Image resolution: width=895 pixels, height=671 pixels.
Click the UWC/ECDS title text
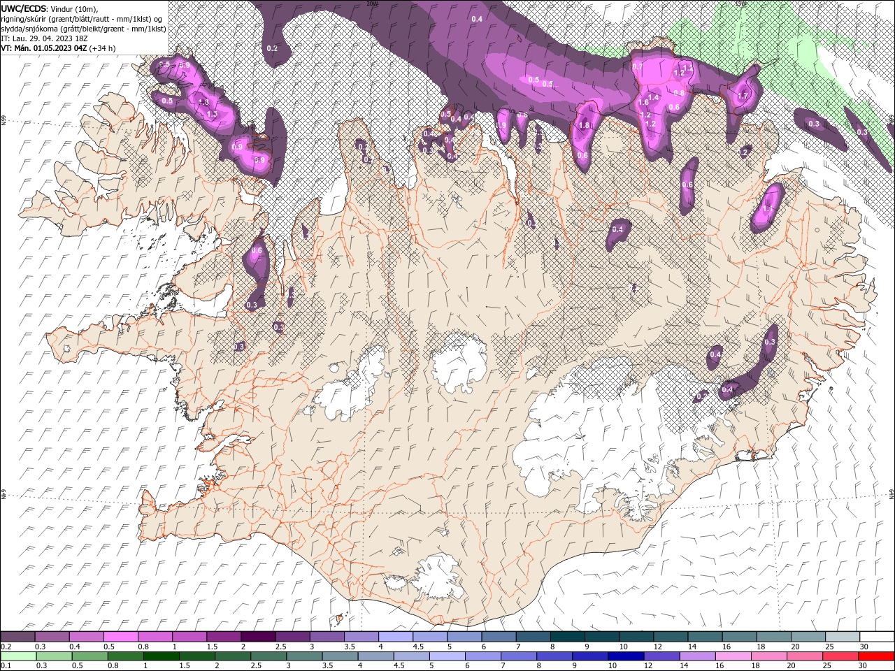pyautogui.click(x=24, y=8)
